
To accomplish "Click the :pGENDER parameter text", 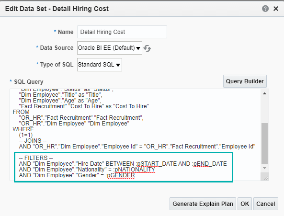I will (x=121, y=175).
